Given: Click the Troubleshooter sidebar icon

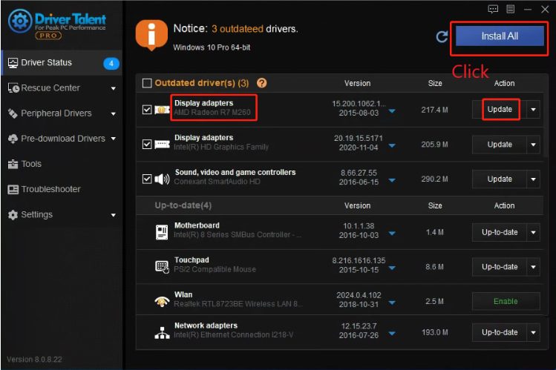Looking at the screenshot, I should tap(13, 189).
